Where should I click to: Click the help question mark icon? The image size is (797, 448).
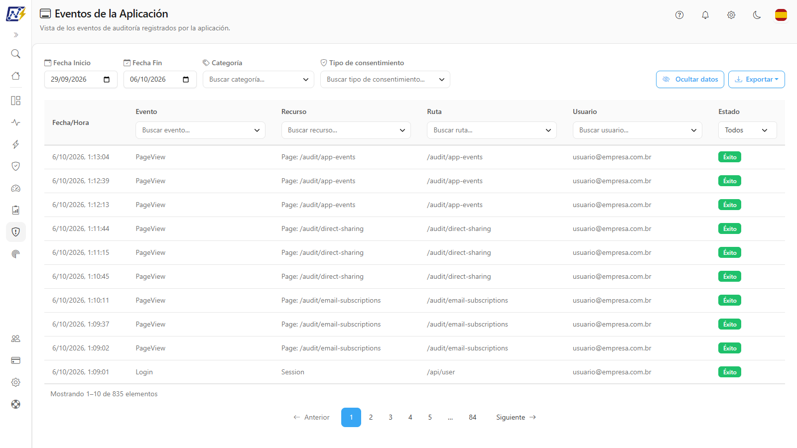(x=679, y=15)
